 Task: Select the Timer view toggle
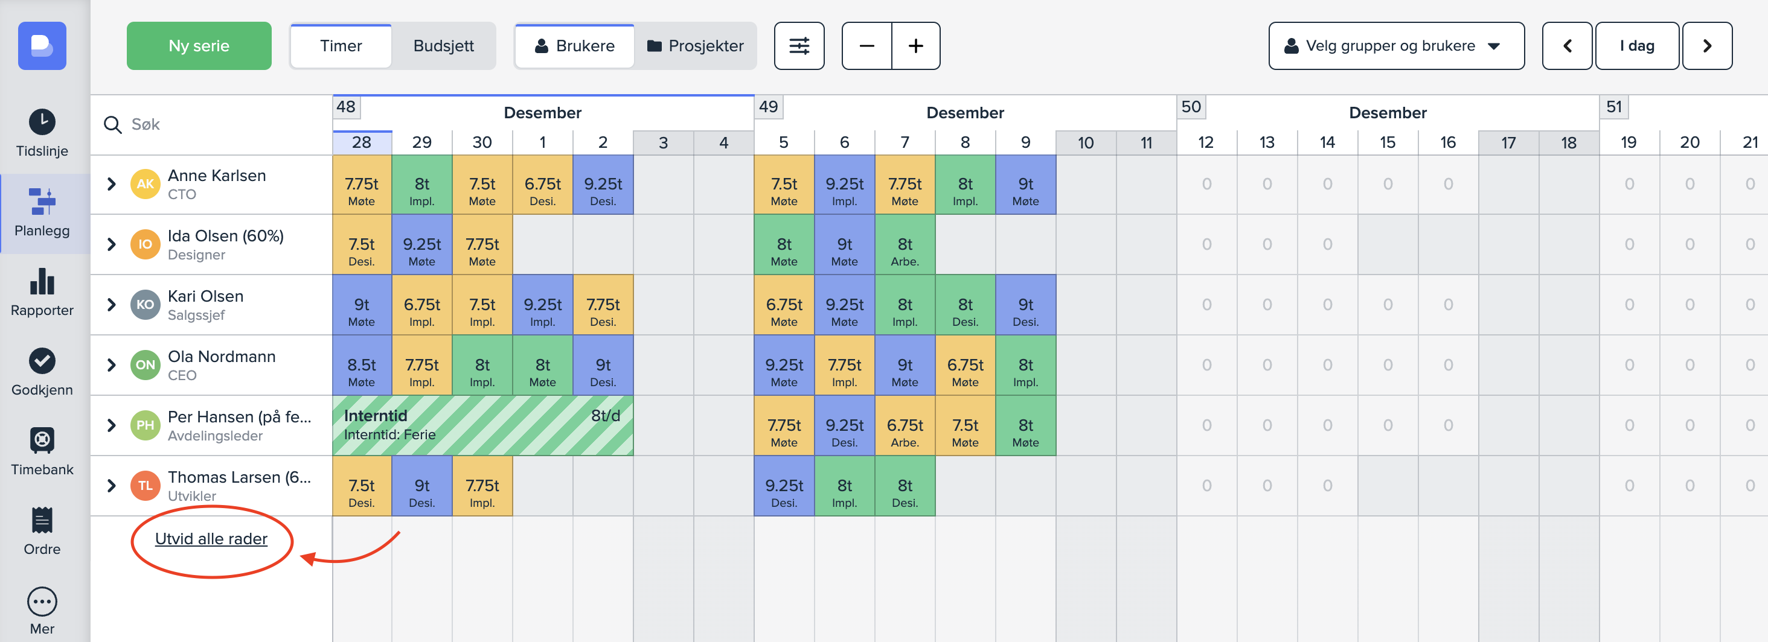click(341, 46)
